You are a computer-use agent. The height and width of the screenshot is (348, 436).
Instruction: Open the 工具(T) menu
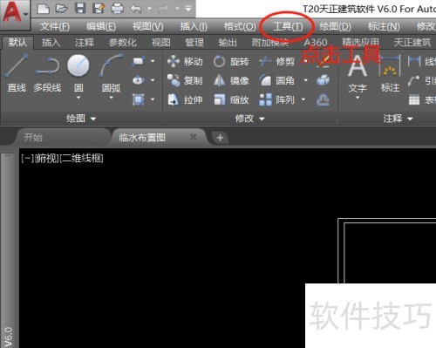(288, 27)
